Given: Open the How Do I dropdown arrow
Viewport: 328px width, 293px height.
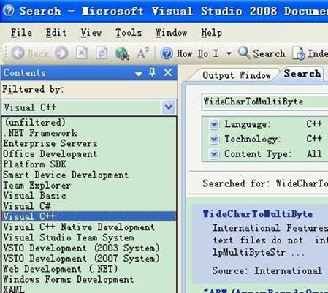Looking at the screenshot, I should click(229, 53).
